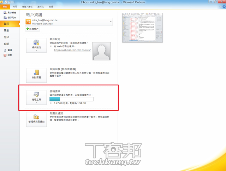Click the 管理規則及通知 icon button
The image size is (226, 171).
tap(36, 119)
